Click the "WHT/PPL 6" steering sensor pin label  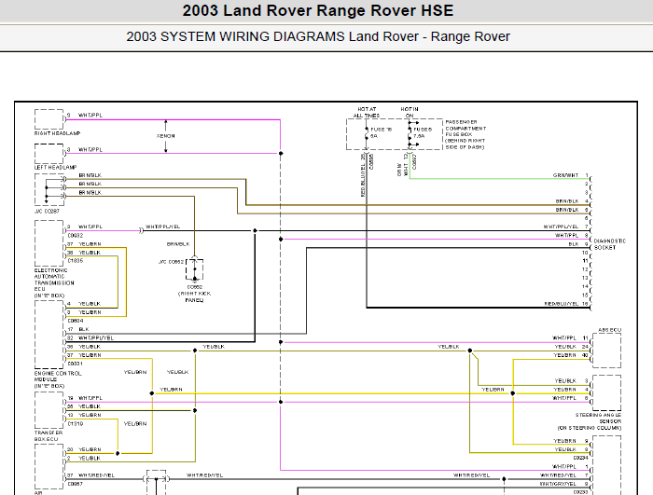[571, 398]
